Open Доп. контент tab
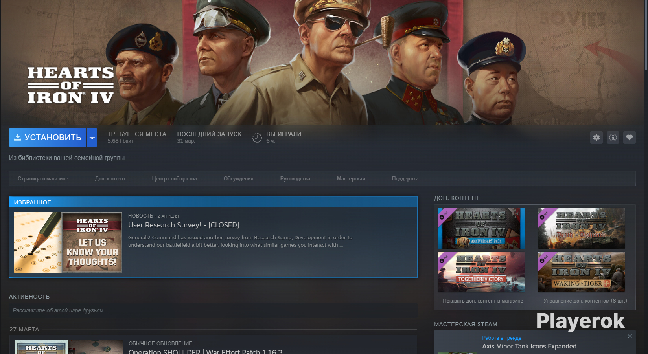 (x=110, y=179)
